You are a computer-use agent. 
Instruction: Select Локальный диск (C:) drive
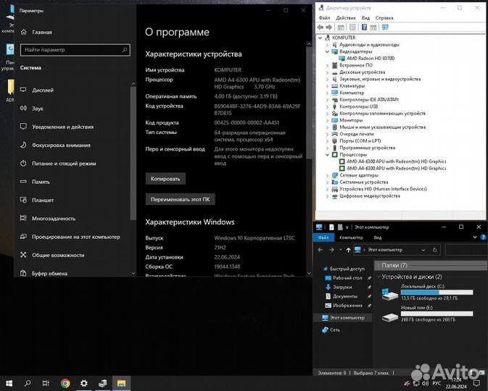[x=427, y=292]
